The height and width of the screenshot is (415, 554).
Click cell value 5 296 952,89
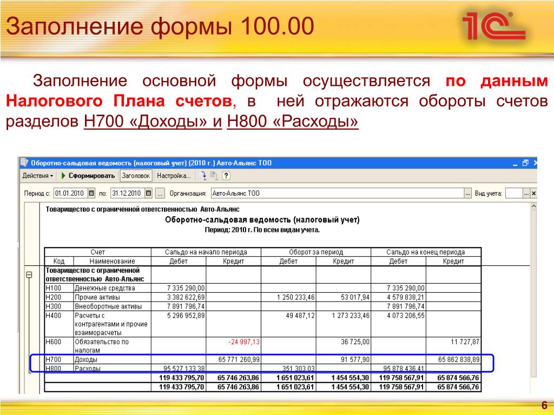click(186, 316)
